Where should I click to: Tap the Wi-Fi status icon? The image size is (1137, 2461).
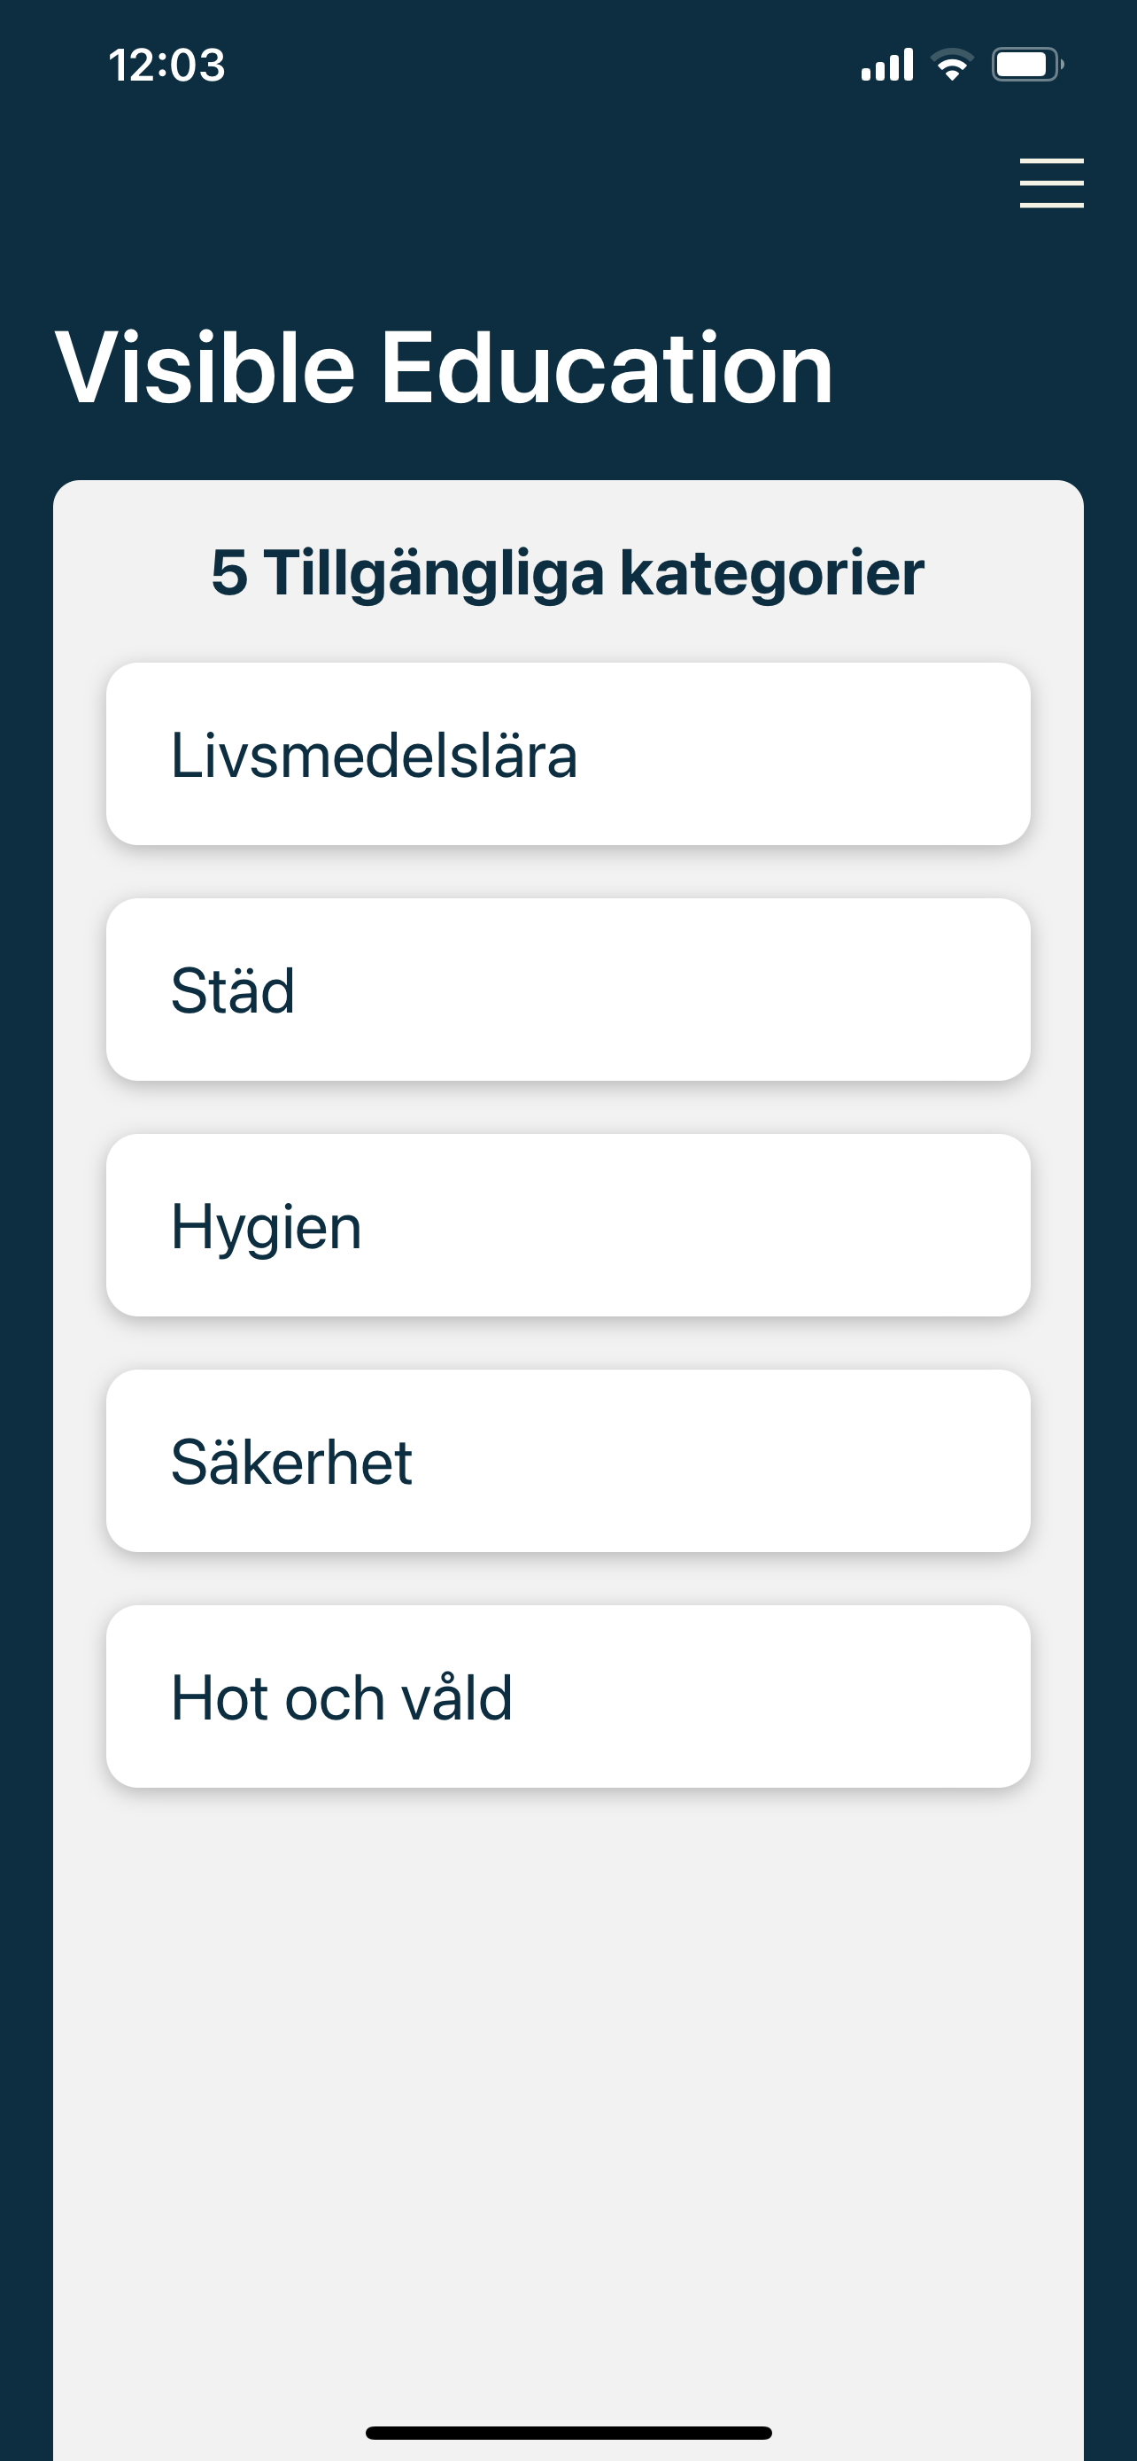pos(952,65)
